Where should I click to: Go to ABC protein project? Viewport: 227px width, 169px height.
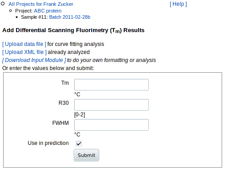pyautogui.click(x=48, y=11)
